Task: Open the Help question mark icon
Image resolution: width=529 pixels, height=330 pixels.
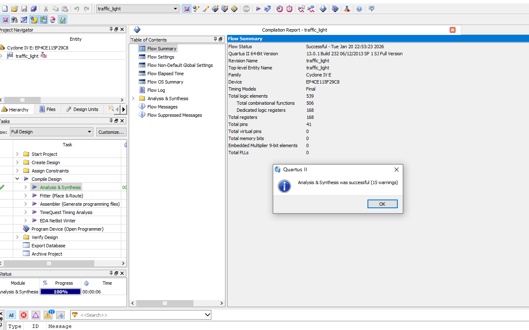Action: click(359, 9)
